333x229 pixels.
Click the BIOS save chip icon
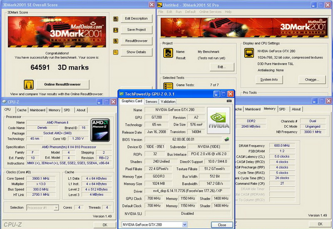[226, 139]
